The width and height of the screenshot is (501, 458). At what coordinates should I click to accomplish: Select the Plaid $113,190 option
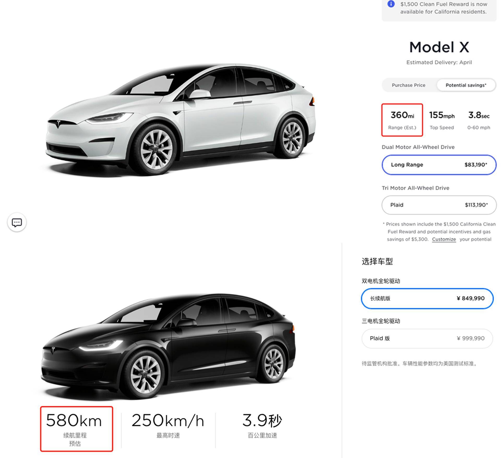[439, 205]
